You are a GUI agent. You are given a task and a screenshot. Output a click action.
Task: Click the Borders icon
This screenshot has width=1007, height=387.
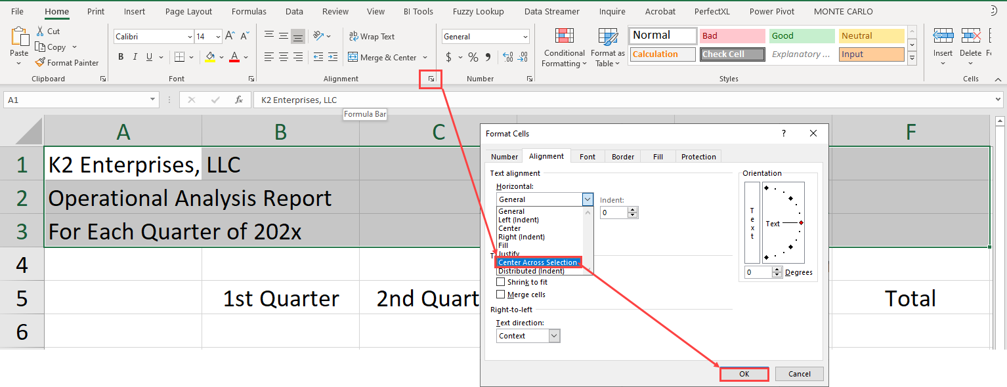[179, 57]
